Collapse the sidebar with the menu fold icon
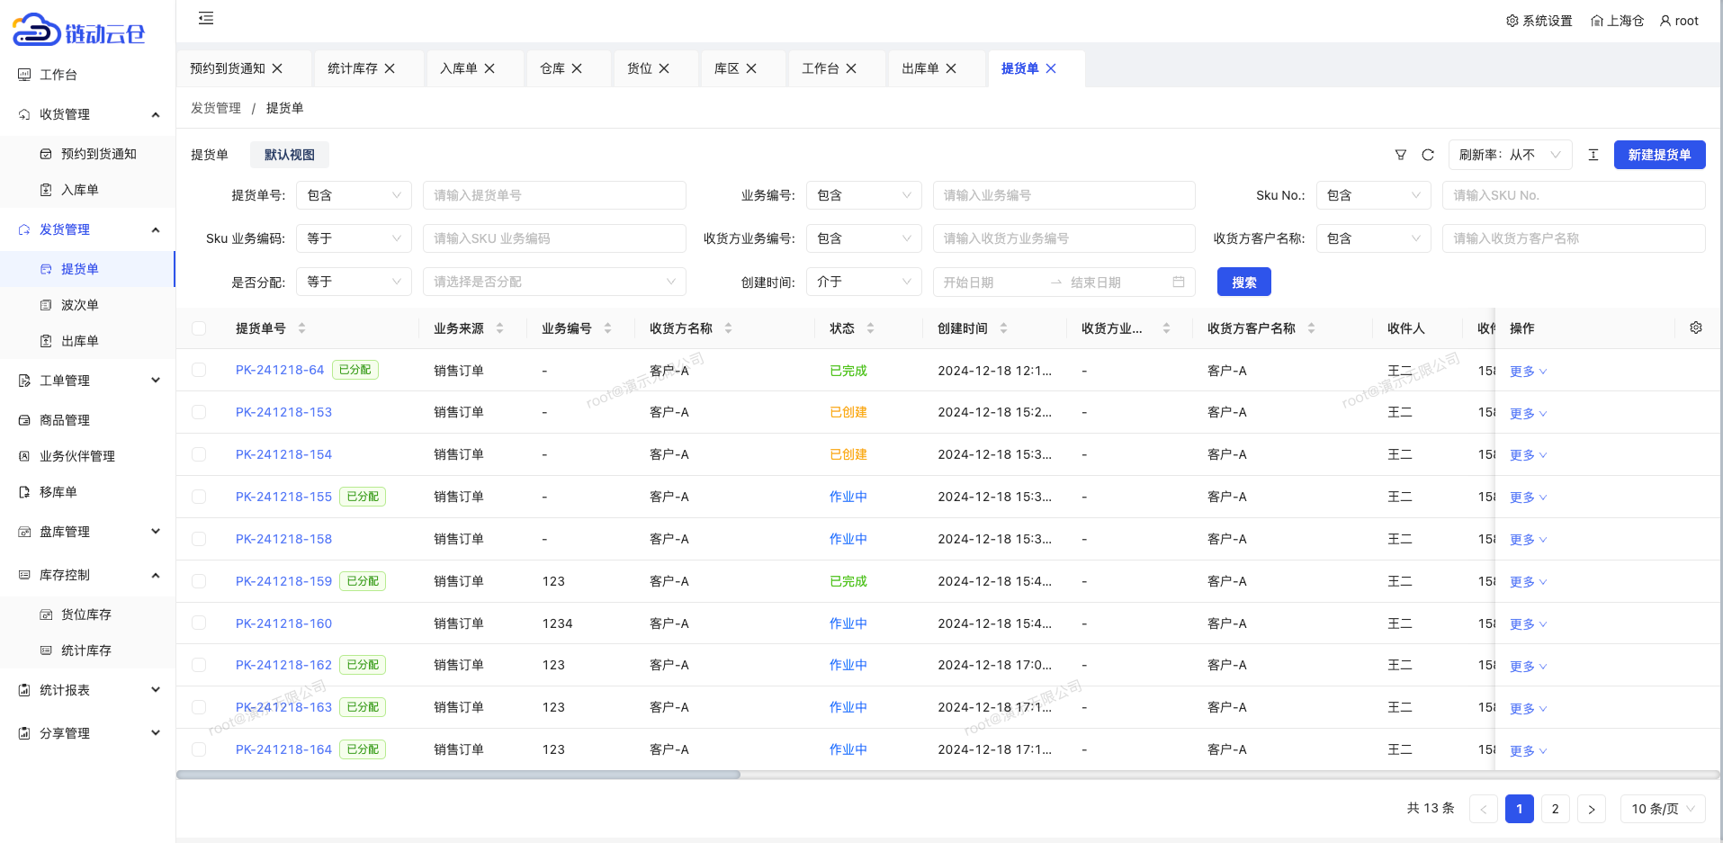This screenshot has width=1723, height=843. 206,19
